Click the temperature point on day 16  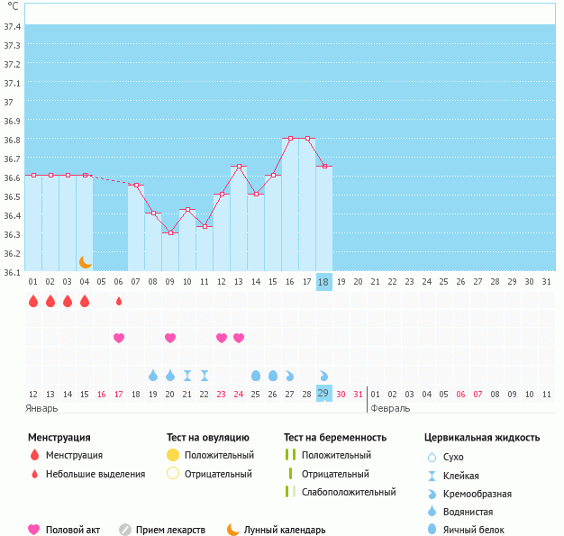[290, 139]
